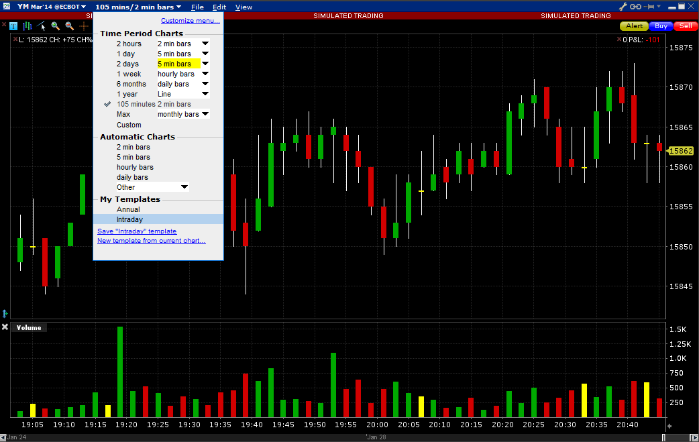Screen dimensions: 699x442
Task: Click the P&L -101 value
Action: click(x=653, y=40)
